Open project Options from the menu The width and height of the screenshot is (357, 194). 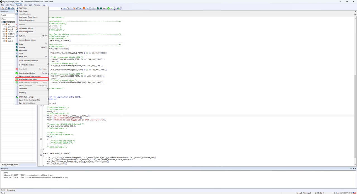pyautogui.click(x=32, y=36)
